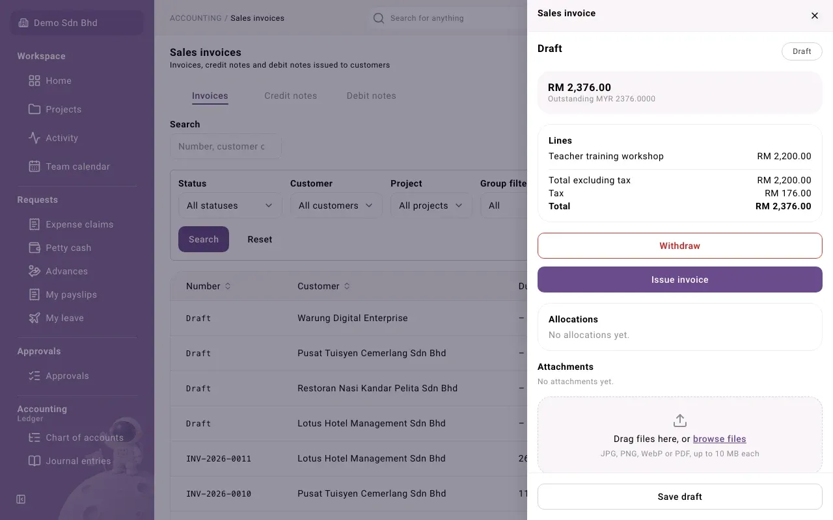Click the file drop zone area
The height and width of the screenshot is (520, 833).
coord(680,435)
